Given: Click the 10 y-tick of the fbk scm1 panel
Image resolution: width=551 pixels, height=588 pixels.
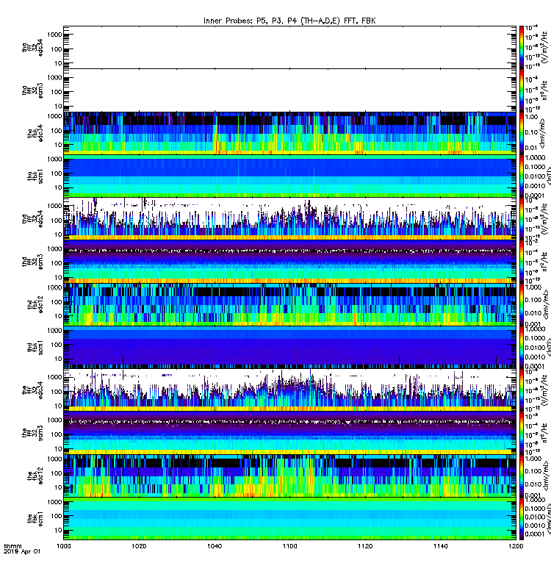Looking at the screenshot, I should (58, 530).
